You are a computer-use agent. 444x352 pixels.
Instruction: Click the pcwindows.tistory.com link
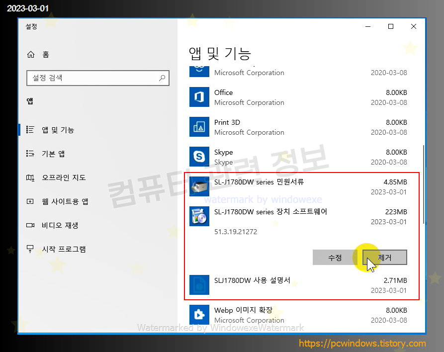[x=362, y=343]
